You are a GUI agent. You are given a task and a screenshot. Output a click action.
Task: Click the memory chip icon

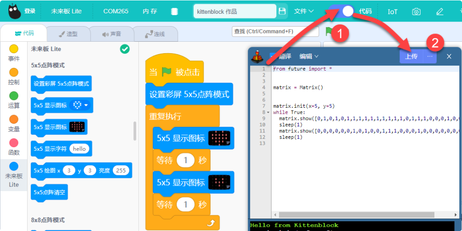[x=174, y=11]
